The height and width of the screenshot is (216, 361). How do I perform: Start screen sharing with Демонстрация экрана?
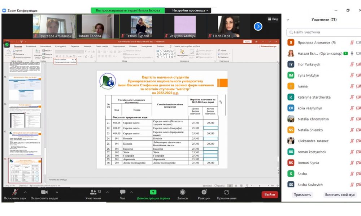point(153,193)
